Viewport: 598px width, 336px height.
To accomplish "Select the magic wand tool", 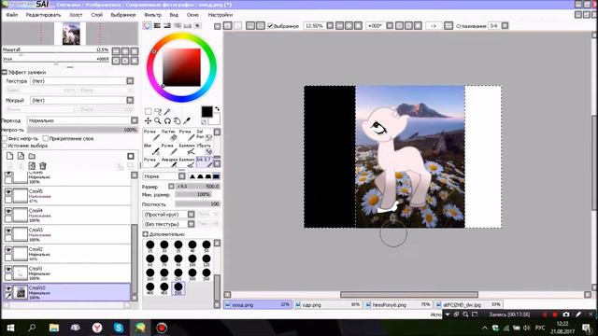I will tap(167, 111).
